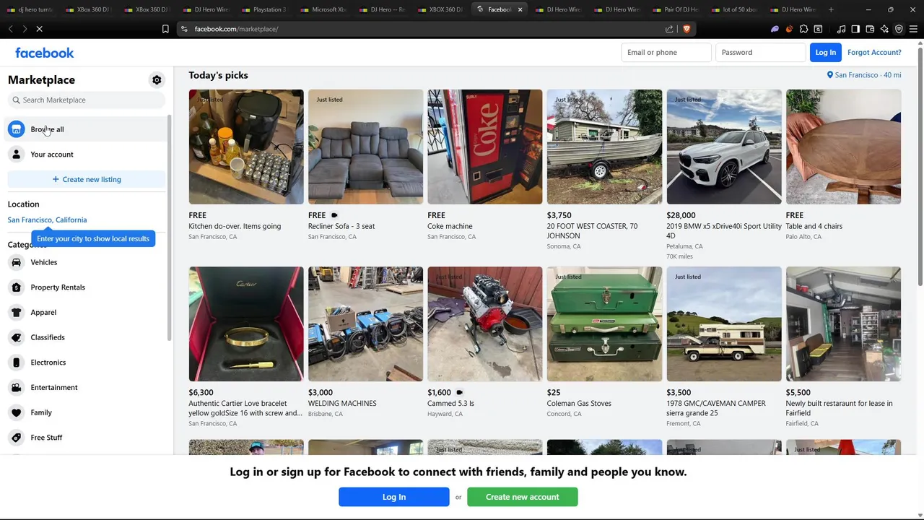Change the San Francisco 40 mi radius
Image resolution: width=924 pixels, height=520 pixels.
tap(864, 75)
